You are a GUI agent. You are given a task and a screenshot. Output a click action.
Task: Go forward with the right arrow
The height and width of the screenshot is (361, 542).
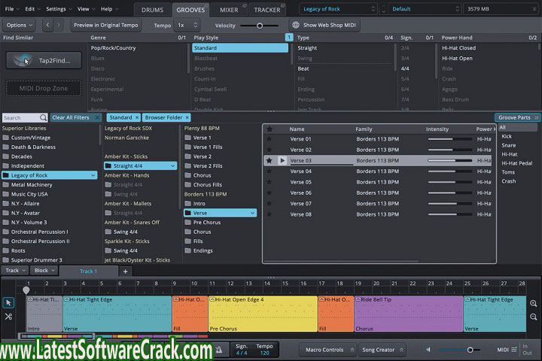coord(58,25)
